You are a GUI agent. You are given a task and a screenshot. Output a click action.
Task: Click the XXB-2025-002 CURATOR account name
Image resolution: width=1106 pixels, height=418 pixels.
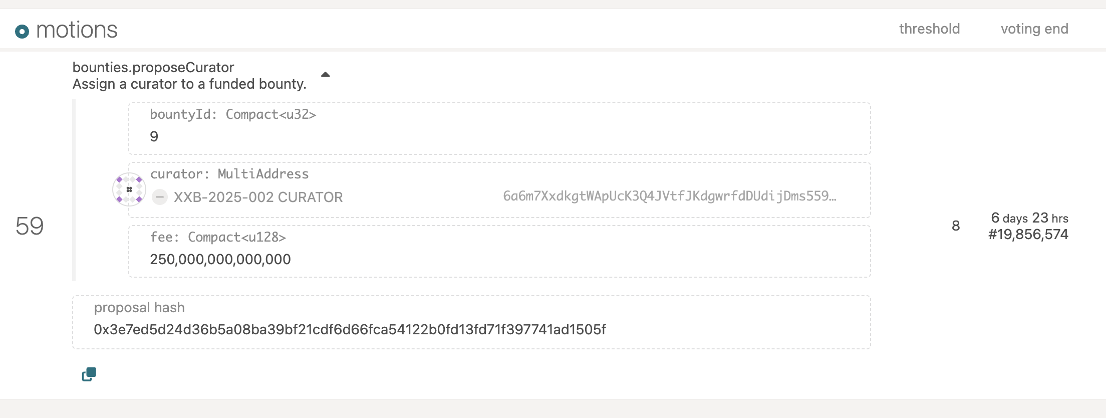click(x=258, y=197)
